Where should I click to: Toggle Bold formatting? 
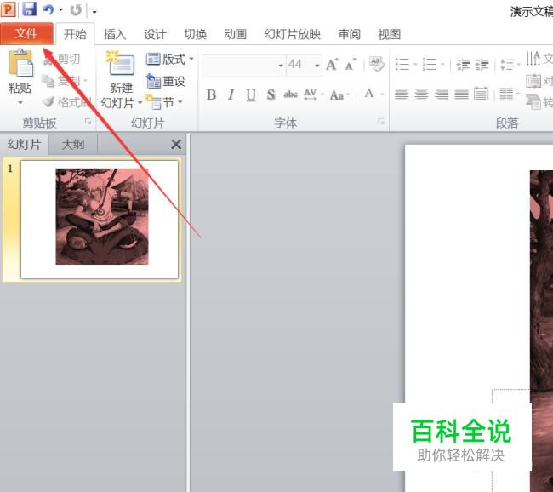click(x=211, y=94)
